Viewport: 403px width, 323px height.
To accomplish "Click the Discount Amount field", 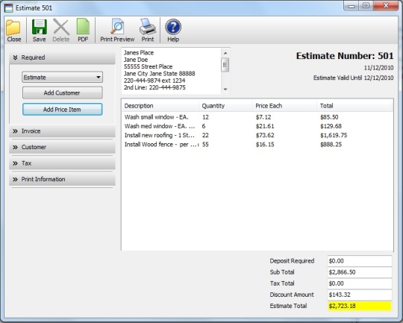I will pyautogui.click(x=360, y=295).
